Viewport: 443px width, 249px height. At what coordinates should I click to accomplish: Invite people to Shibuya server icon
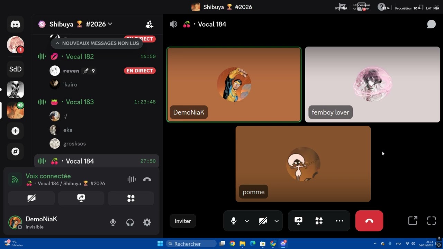click(150, 24)
